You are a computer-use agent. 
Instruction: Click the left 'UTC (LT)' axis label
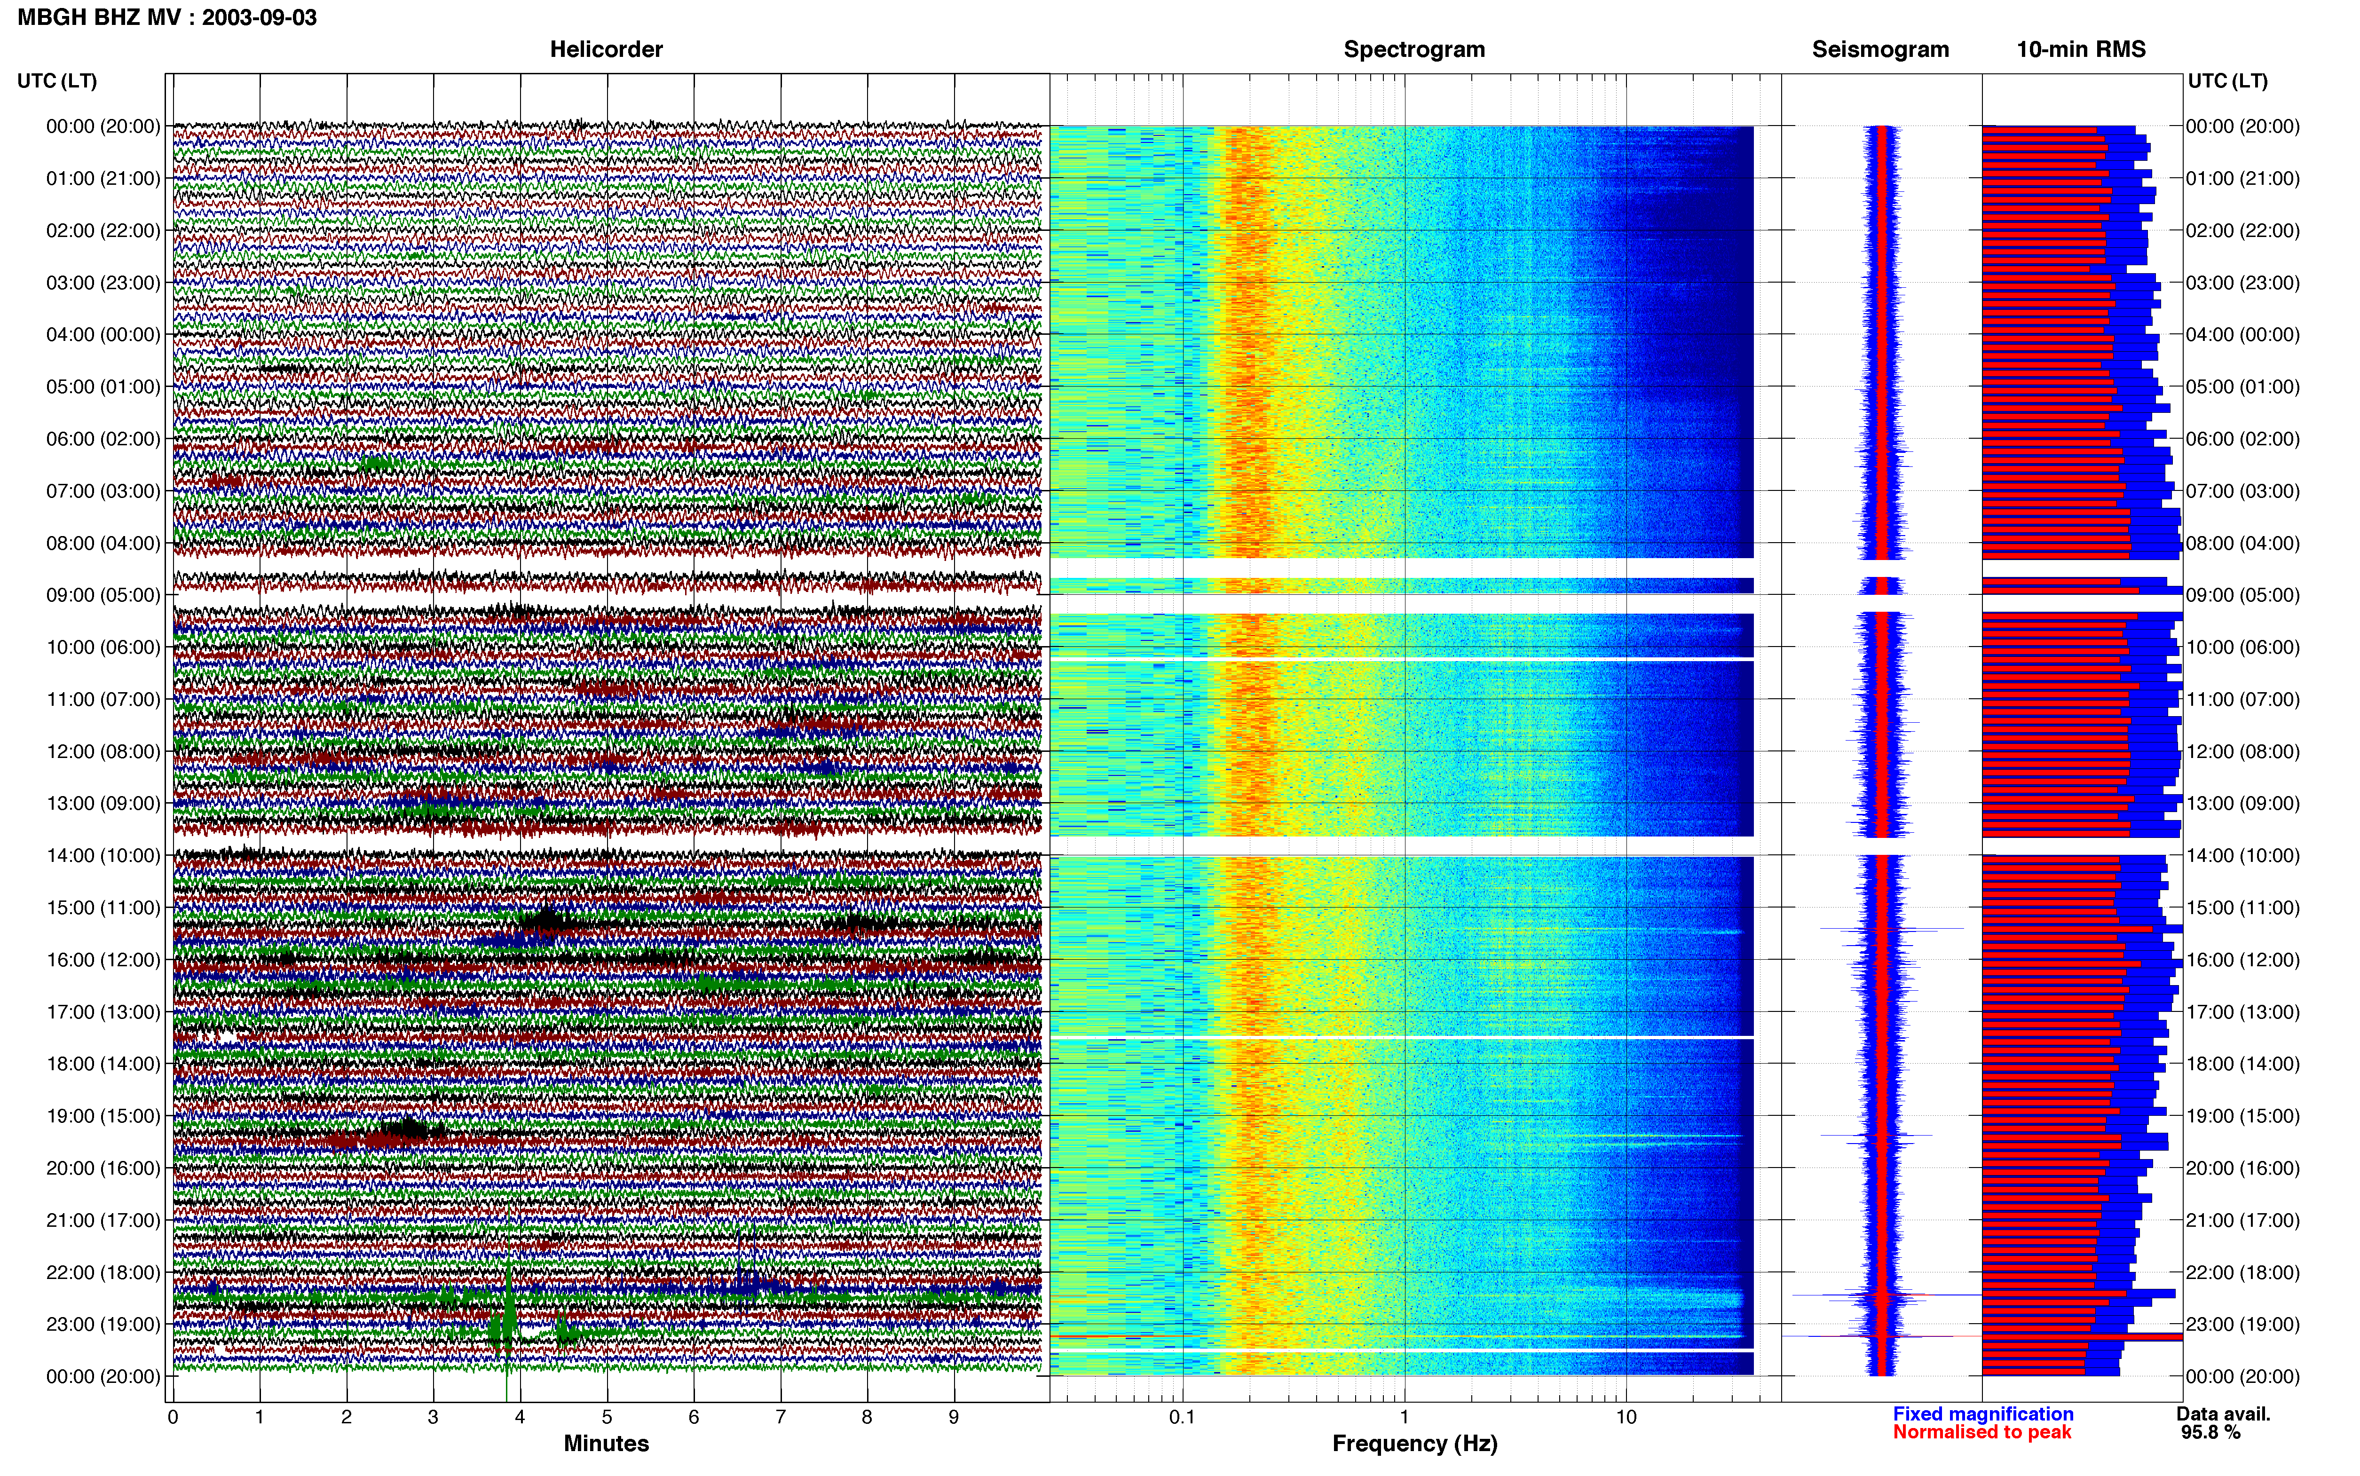[57, 81]
